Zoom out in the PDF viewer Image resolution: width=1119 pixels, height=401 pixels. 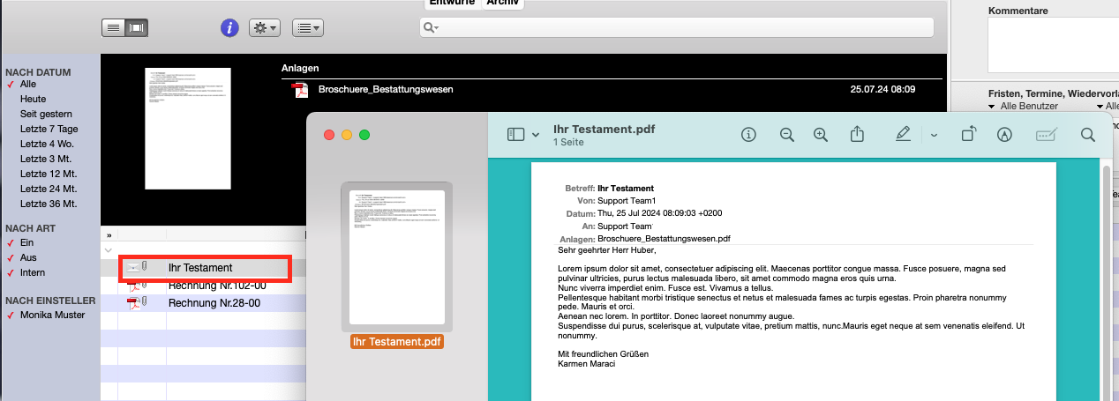tap(787, 135)
